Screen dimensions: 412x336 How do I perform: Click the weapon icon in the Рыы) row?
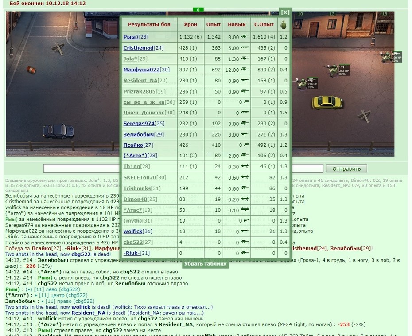(245, 36)
